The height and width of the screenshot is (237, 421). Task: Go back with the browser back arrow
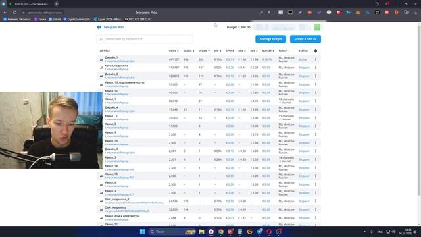pos(5,13)
